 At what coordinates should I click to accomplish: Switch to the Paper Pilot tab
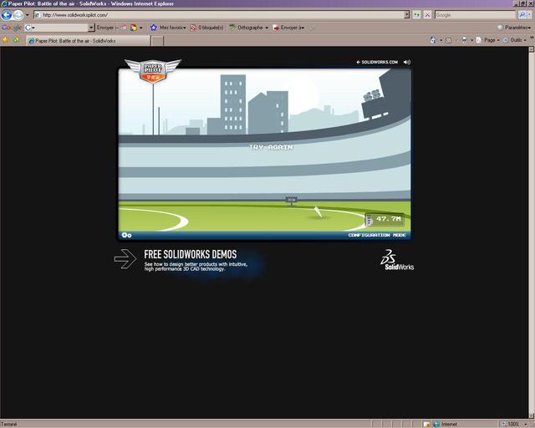click(x=88, y=41)
